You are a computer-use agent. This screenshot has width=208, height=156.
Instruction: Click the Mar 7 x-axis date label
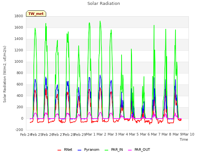[156, 134]
